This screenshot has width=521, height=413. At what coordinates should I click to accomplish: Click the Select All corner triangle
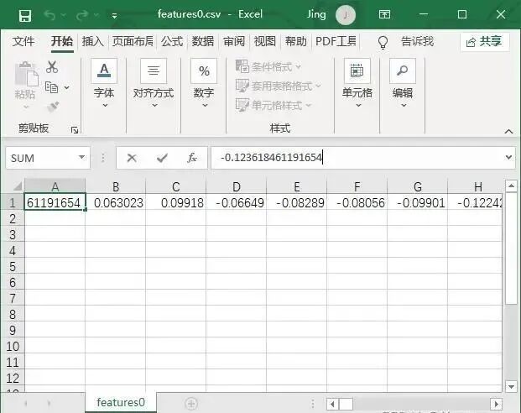17,186
